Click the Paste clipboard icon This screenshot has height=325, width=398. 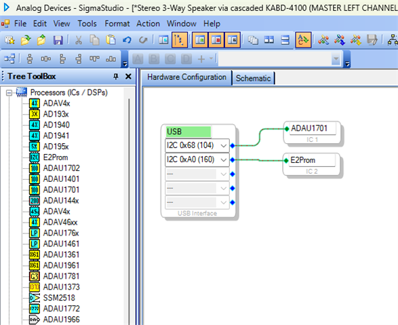[x=111, y=40]
